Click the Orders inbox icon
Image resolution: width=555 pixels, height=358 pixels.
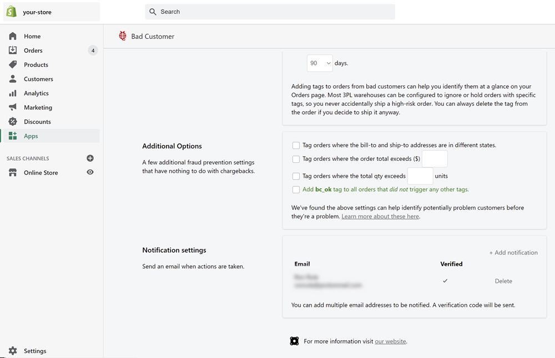pos(13,50)
